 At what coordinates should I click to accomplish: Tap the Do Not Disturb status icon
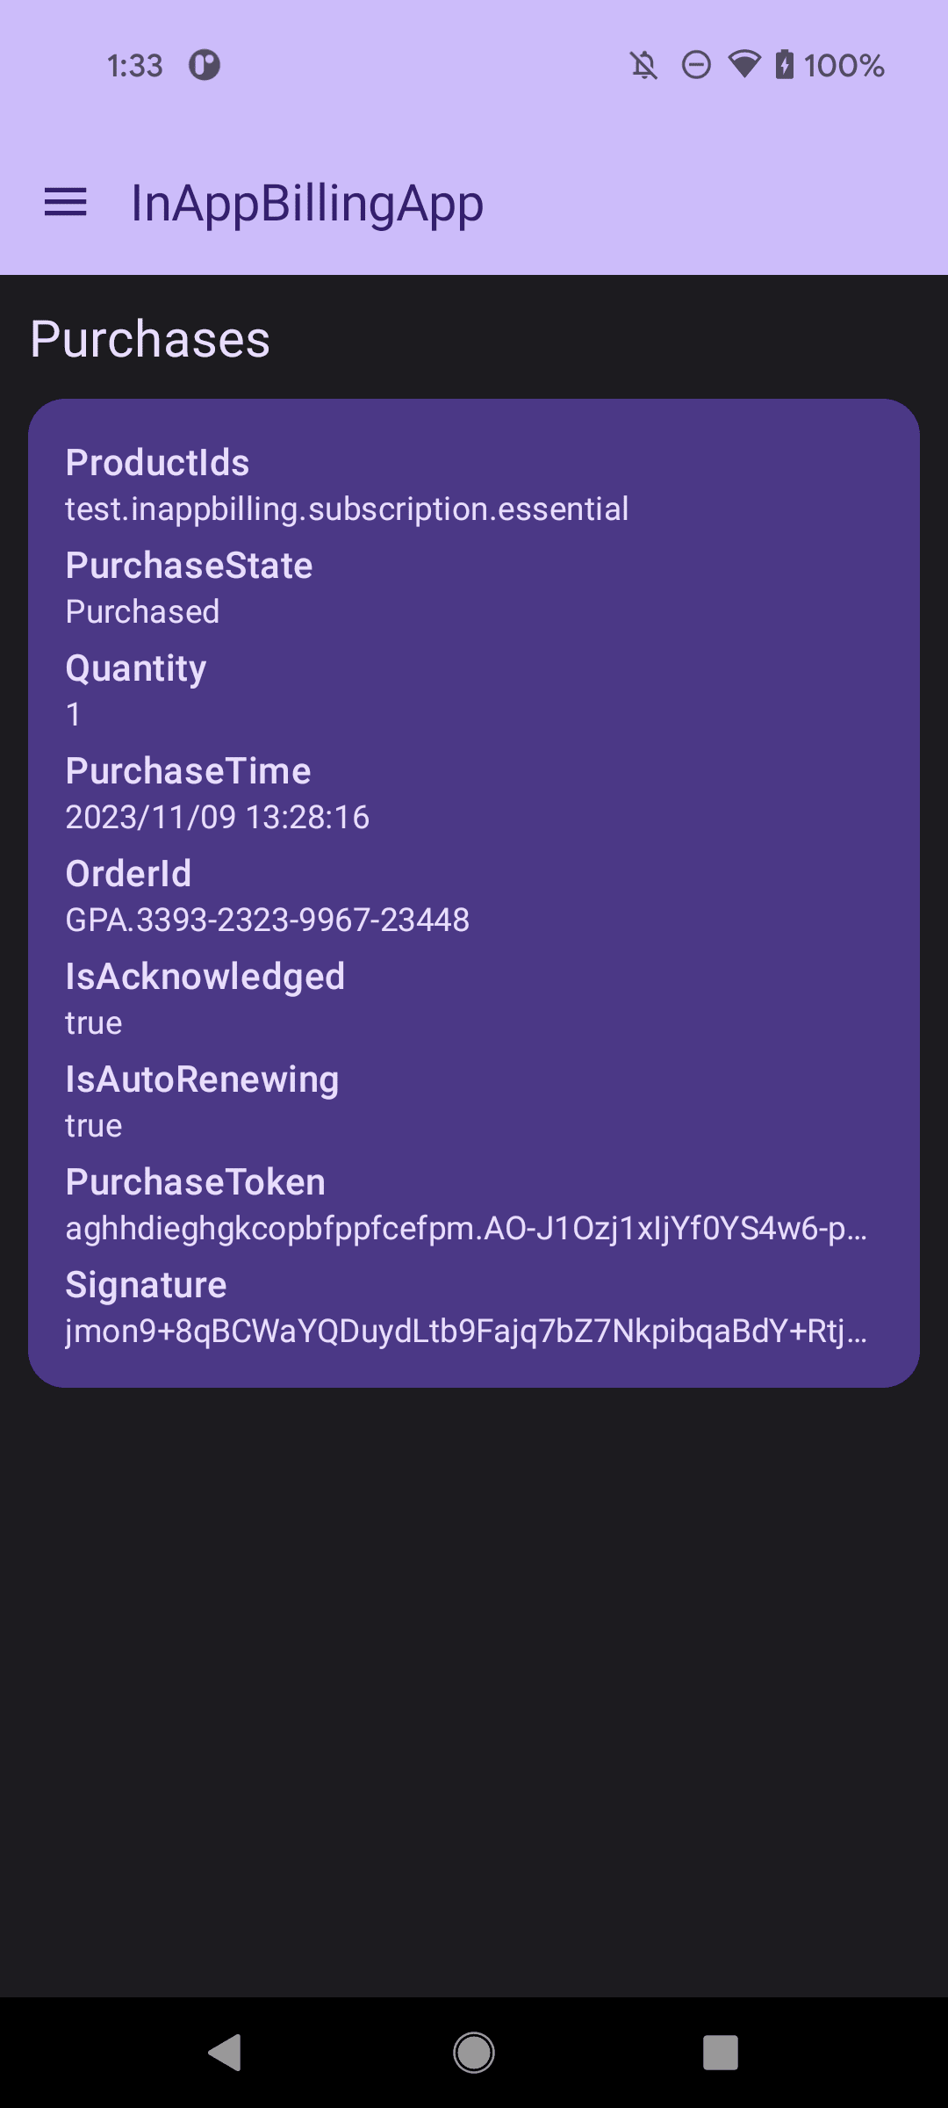696,65
